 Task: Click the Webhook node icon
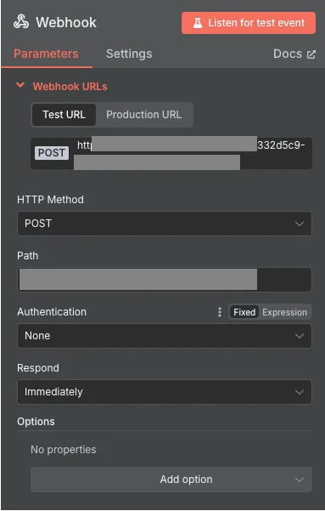click(21, 22)
